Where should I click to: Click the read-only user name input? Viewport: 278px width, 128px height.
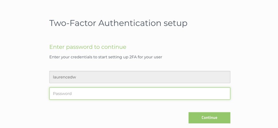[140, 77]
